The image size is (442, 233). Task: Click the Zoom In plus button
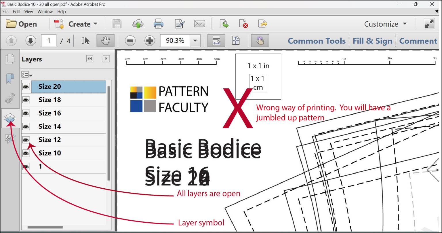[149, 41]
